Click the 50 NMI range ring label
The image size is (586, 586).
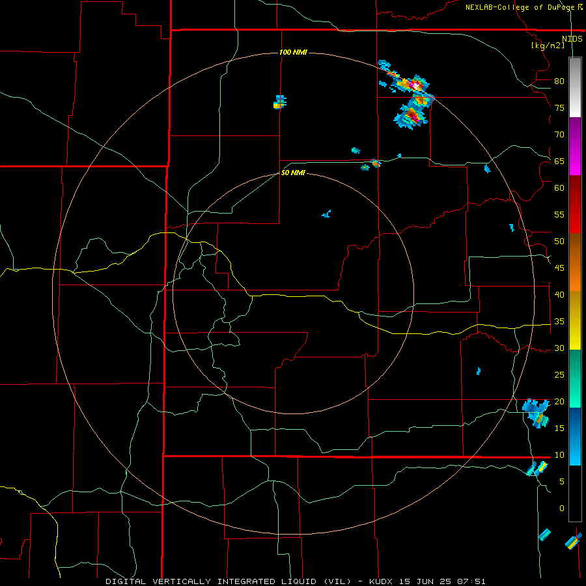pos(293,173)
